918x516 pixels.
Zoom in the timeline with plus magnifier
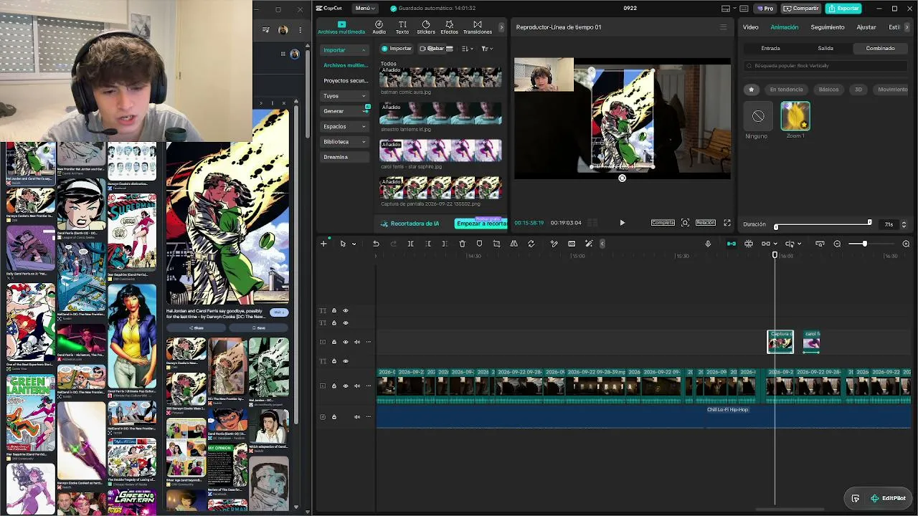906,244
